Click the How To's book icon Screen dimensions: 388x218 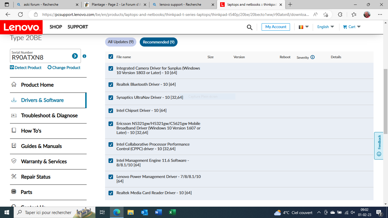(14, 130)
